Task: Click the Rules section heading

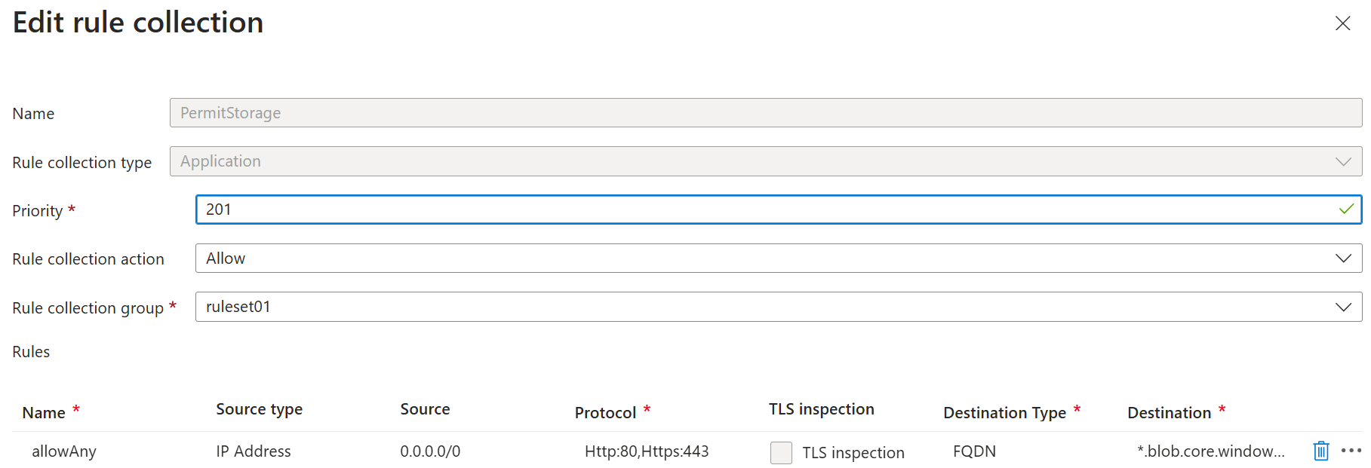Action: (x=31, y=351)
